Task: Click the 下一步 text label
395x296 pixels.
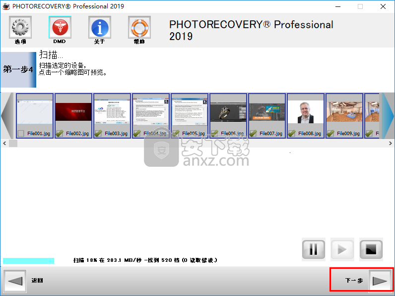Action: point(354,281)
